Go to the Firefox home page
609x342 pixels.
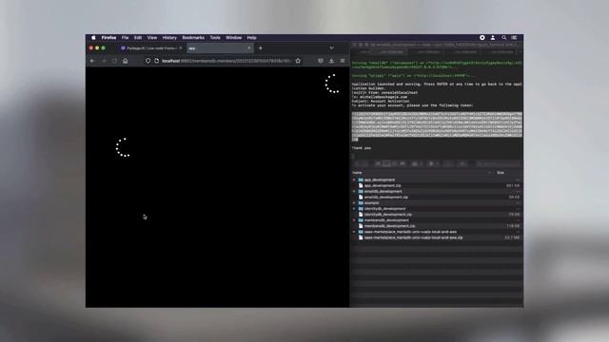[x=125, y=61]
